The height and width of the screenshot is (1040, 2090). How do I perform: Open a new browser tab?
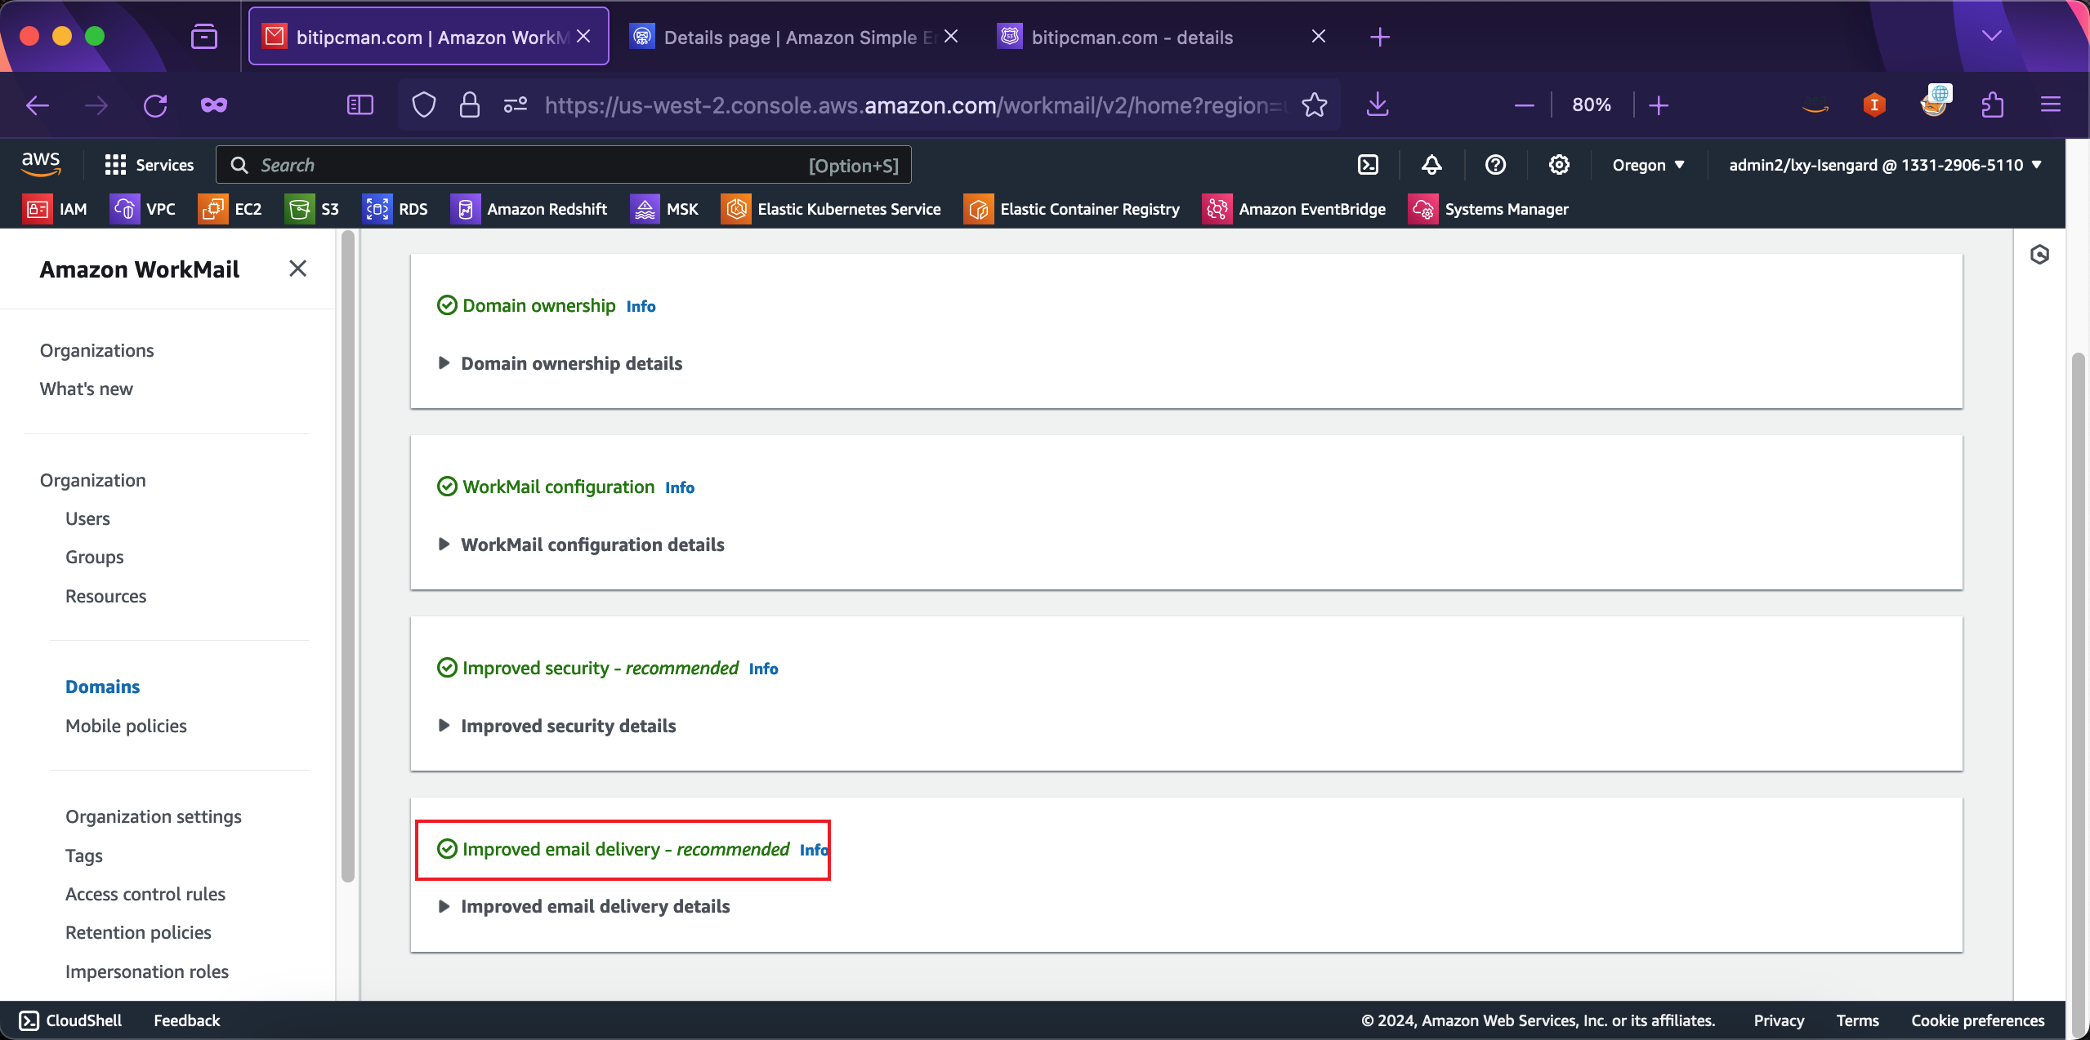point(1380,37)
